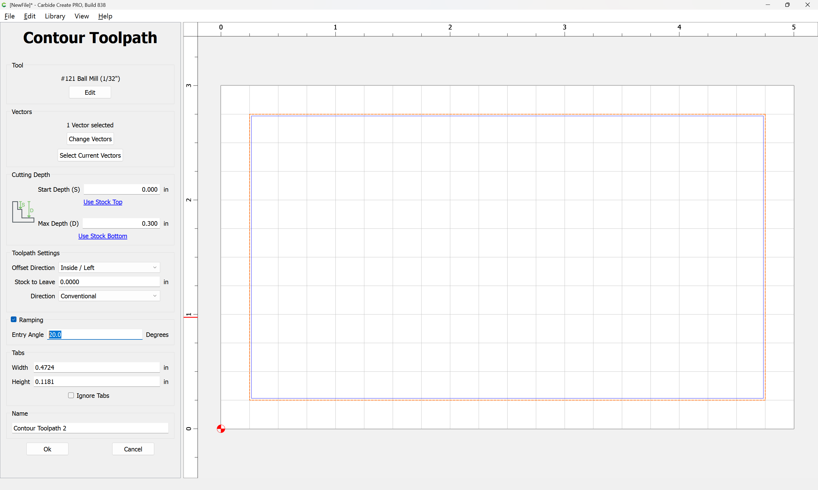Click the Carbide Create app icon in title bar
The height and width of the screenshot is (490, 818).
click(4, 5)
